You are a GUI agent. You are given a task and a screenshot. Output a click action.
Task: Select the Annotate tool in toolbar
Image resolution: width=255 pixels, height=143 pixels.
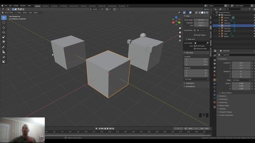click(x=4, y=47)
